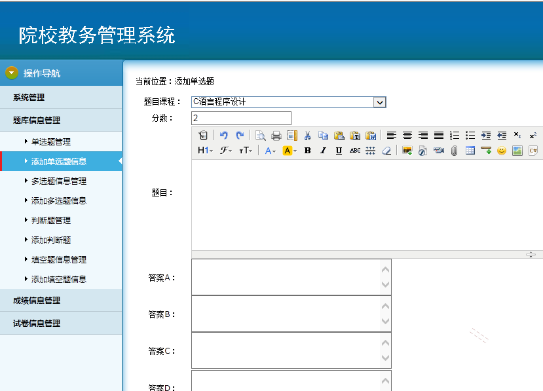The width and height of the screenshot is (543, 391).
Task: Insert an image via picture icon
Action: click(x=407, y=151)
